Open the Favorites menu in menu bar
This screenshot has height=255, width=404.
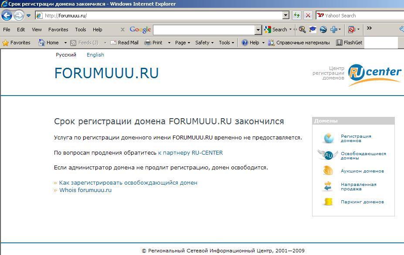[x=58, y=30]
